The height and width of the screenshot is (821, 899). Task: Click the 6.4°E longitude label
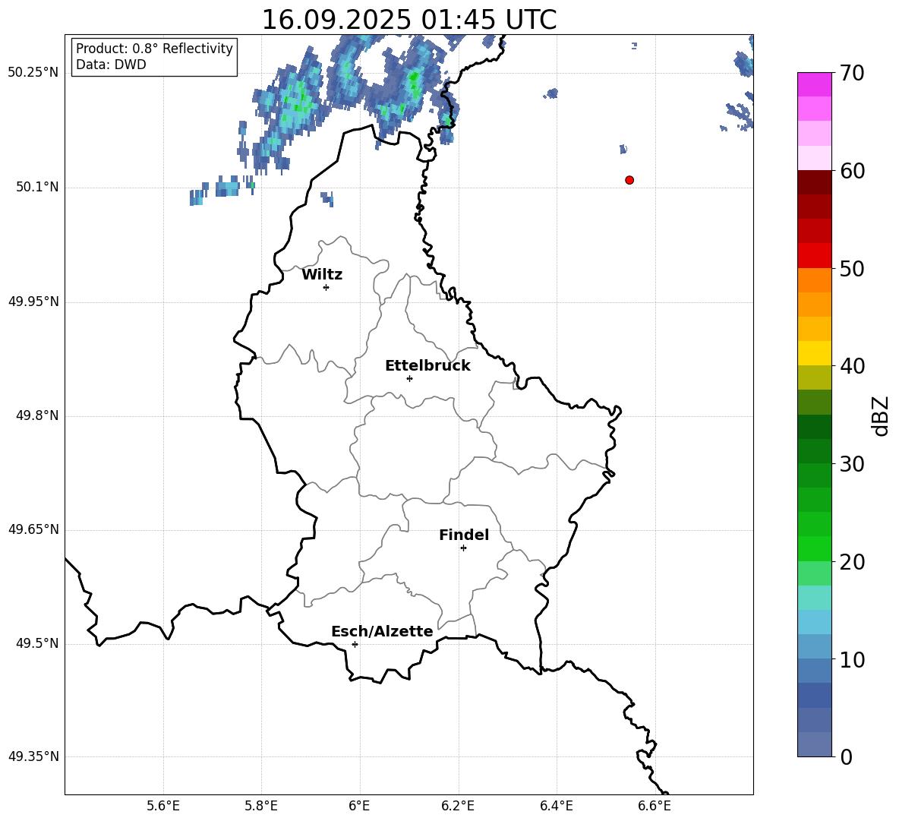tap(556, 806)
